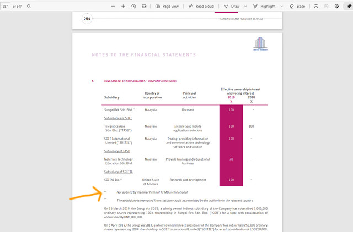Click the save icon
353x232 pixels.
(326, 6)
